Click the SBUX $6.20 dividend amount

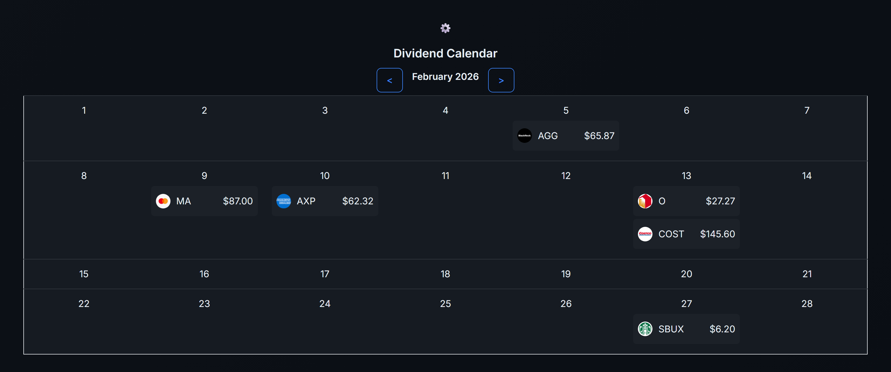pos(722,329)
